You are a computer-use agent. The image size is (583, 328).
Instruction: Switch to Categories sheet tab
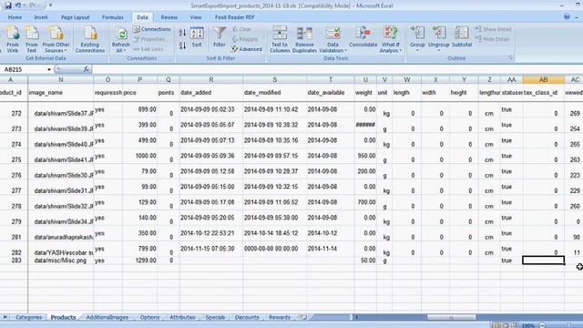point(28,317)
